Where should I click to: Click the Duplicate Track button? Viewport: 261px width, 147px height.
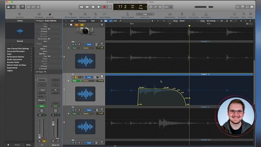point(71,25)
